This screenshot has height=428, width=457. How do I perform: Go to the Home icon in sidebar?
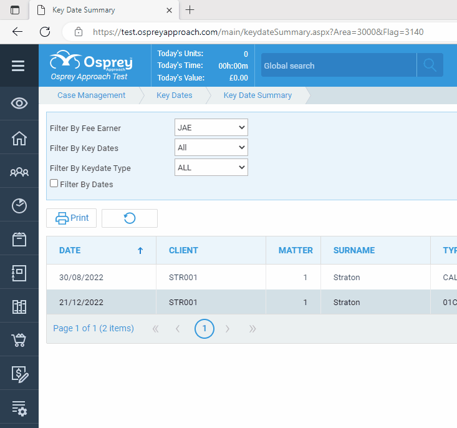pyautogui.click(x=19, y=138)
